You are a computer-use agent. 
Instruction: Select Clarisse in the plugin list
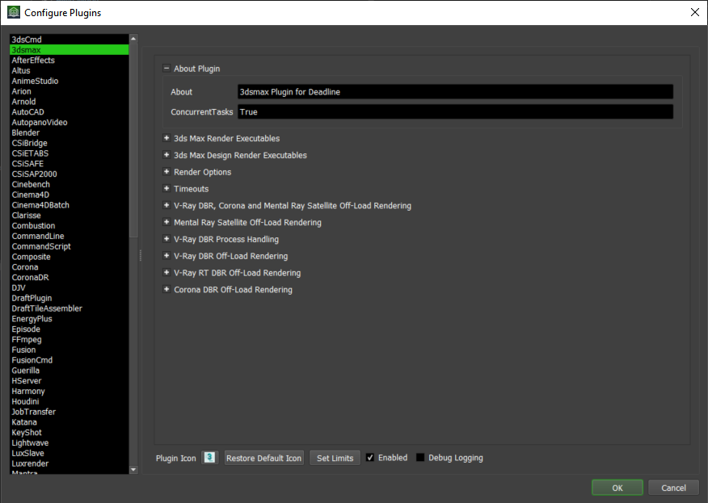[69, 216]
